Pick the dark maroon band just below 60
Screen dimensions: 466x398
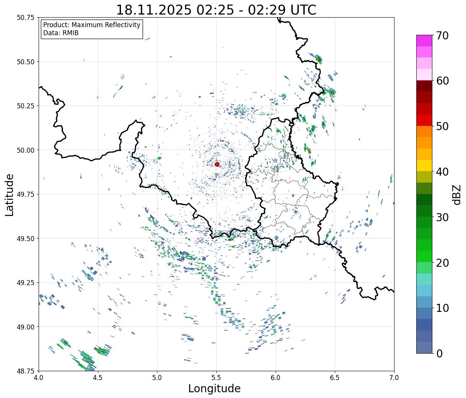point(424,86)
